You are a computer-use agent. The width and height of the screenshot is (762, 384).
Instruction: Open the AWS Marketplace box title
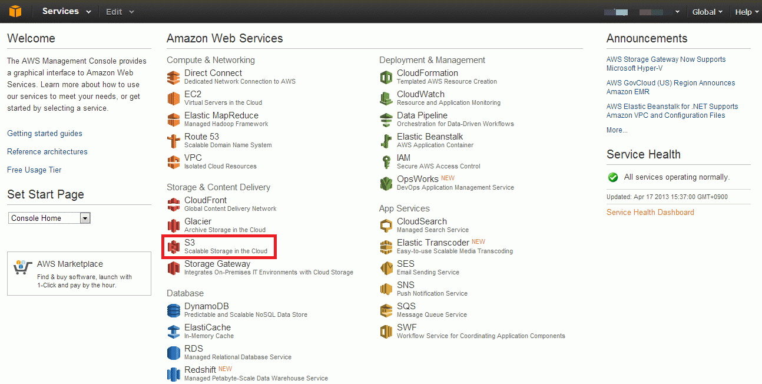(x=70, y=264)
